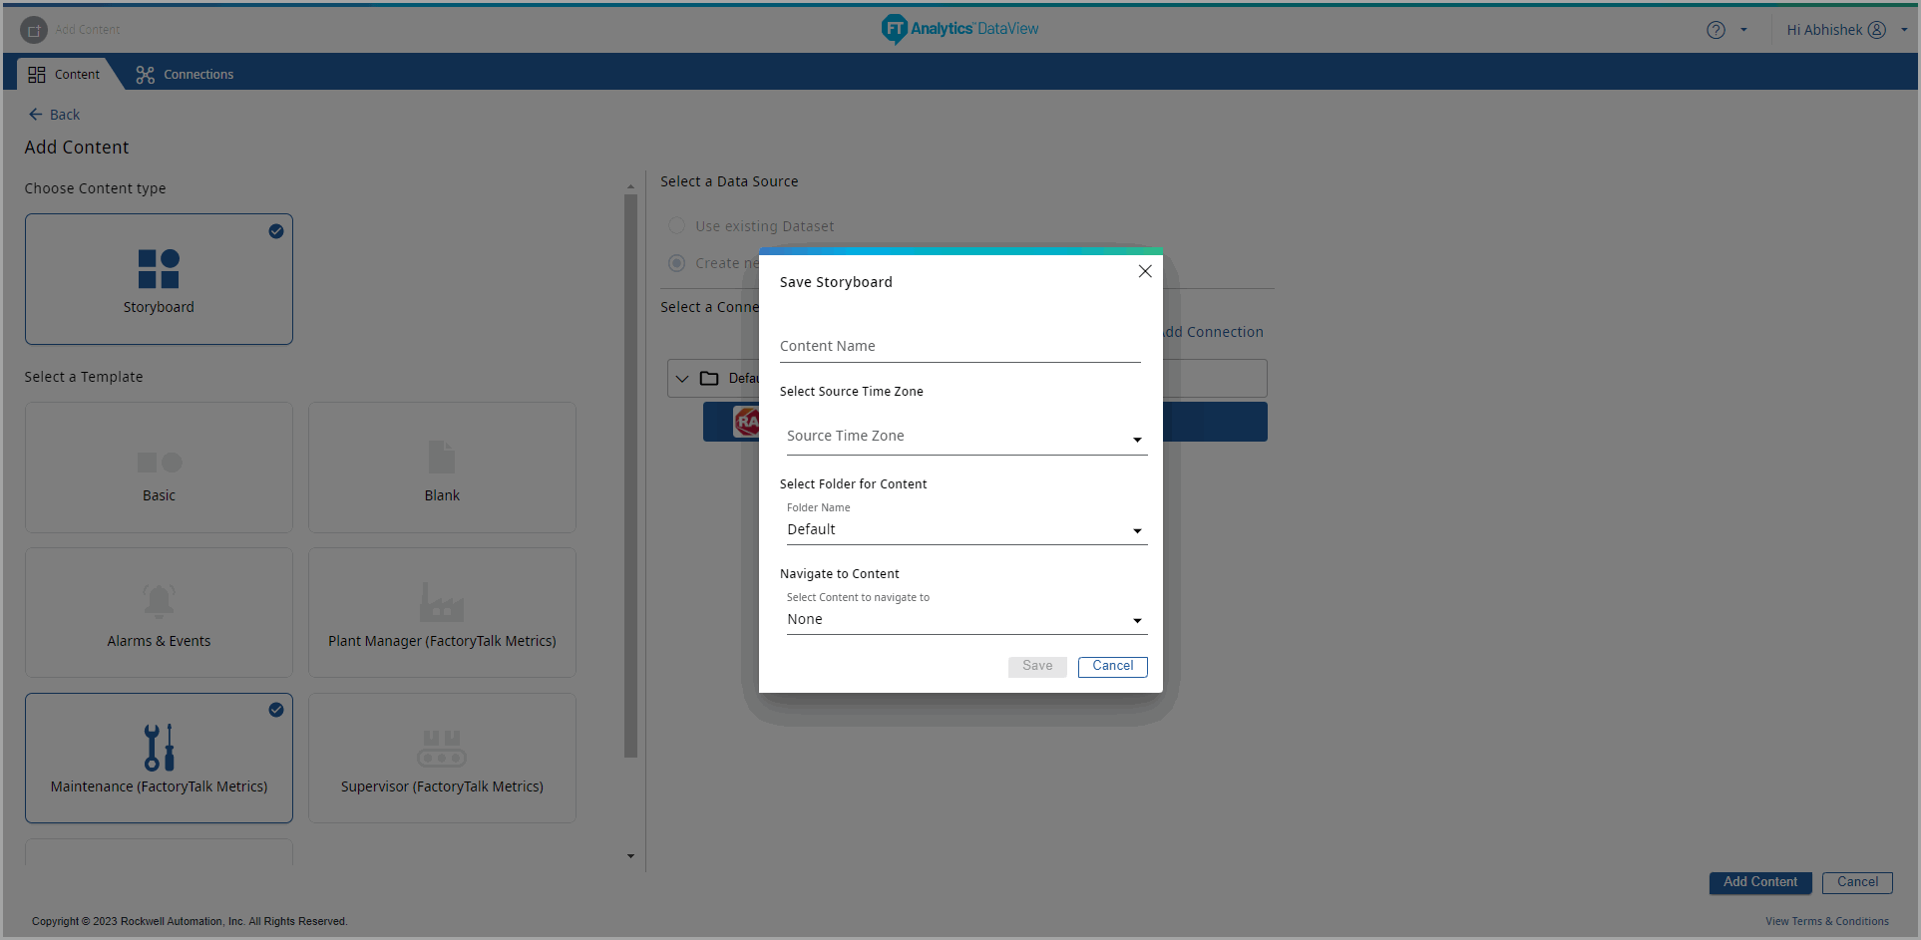Viewport: 1921px width, 940px height.
Task: Click the Default folder icon in connections
Action: 709,379
